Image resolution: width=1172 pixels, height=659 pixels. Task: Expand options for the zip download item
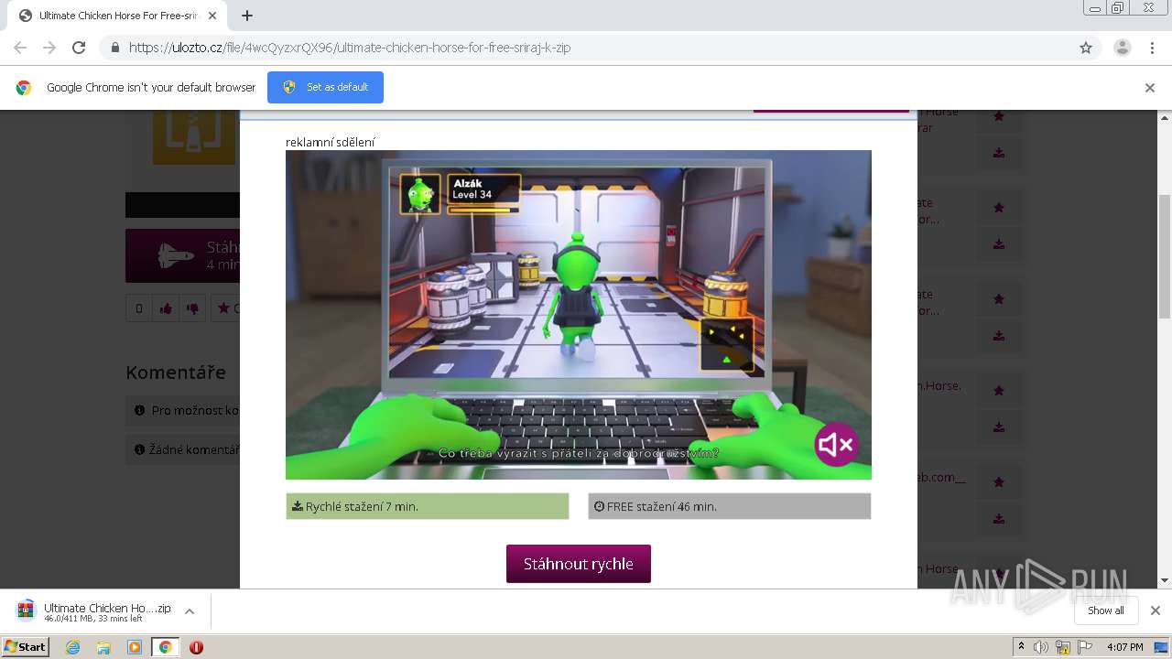coord(190,611)
